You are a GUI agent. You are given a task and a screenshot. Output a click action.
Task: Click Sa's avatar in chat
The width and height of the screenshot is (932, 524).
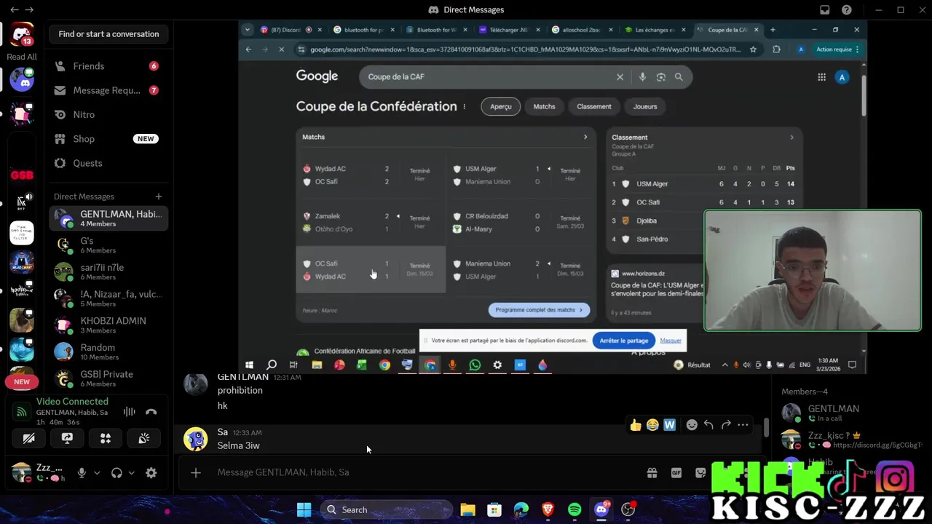[x=195, y=439]
